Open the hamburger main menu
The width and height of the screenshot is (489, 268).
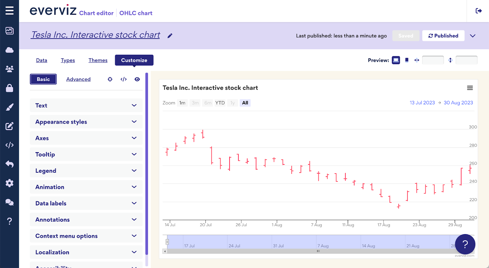pos(9,11)
